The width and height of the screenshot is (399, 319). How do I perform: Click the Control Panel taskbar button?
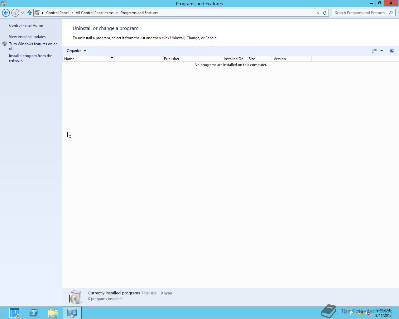pyautogui.click(x=72, y=313)
